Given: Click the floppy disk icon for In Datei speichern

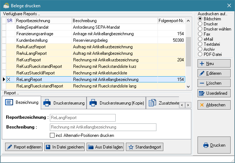Looking at the screenshot, I should [48, 147].
